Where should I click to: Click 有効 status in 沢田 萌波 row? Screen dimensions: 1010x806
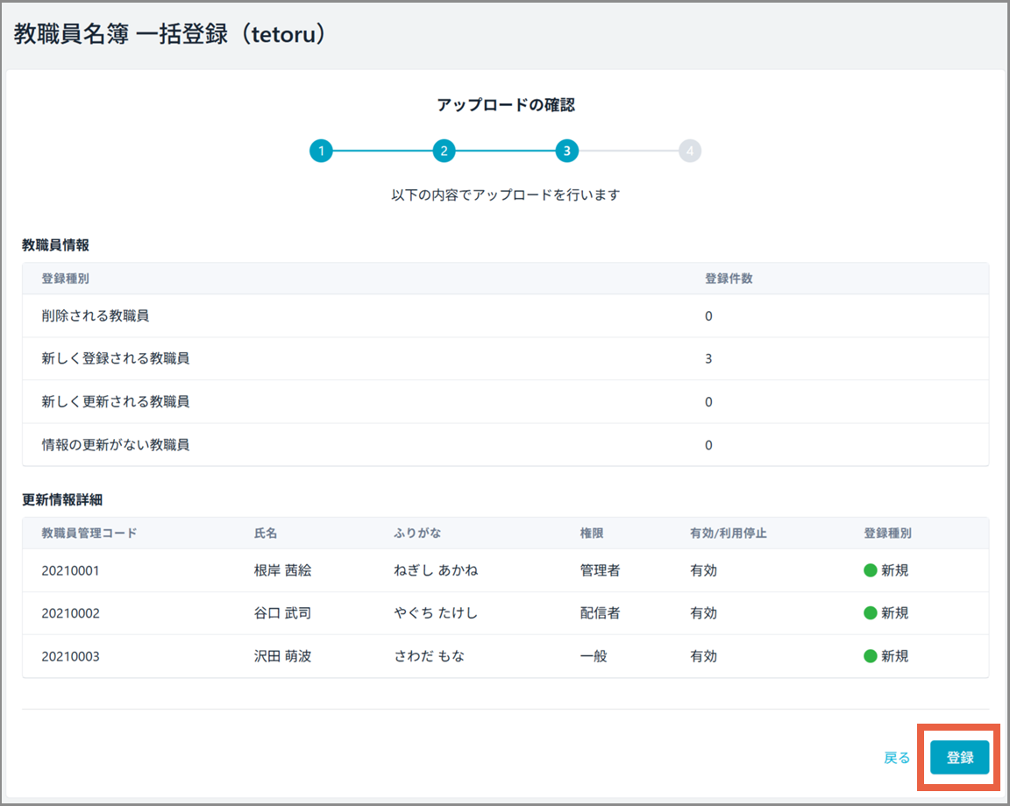click(703, 656)
